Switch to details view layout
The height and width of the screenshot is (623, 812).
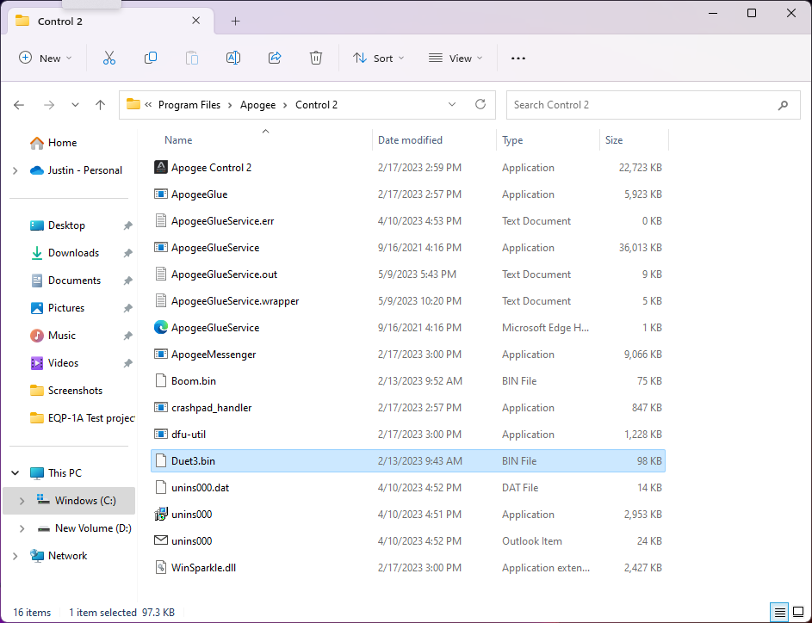[x=780, y=613]
